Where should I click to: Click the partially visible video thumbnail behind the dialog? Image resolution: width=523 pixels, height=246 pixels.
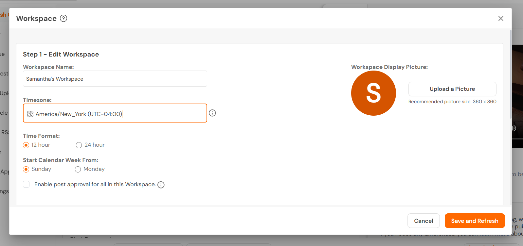[517, 96]
